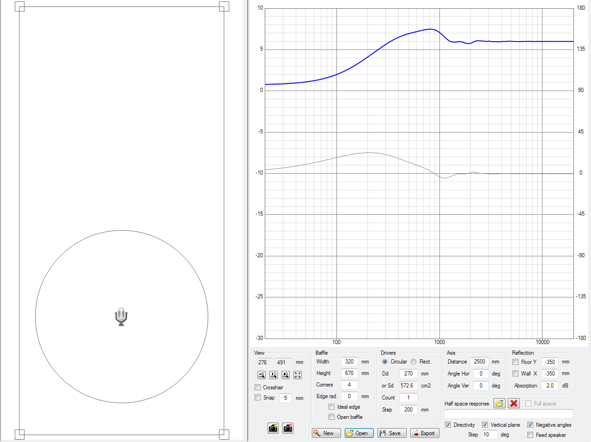The image size is (591, 442).
Task: Click the Floor Y value field
Action: pyautogui.click(x=550, y=362)
